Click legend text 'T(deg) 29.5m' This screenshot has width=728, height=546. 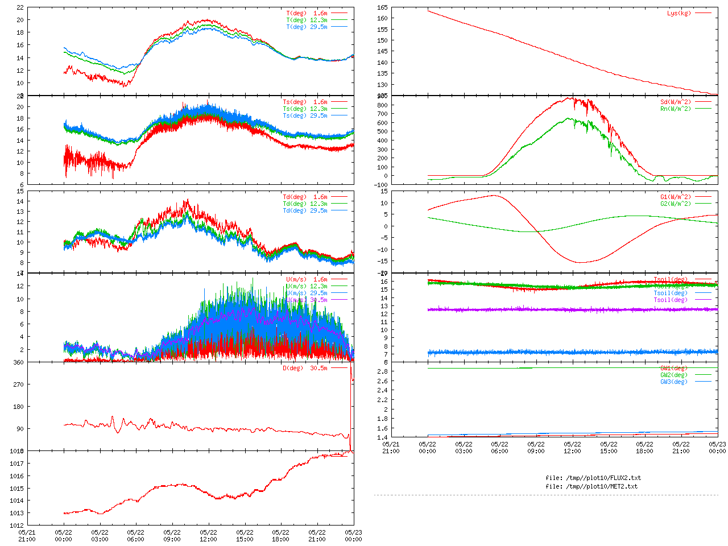[307, 27]
